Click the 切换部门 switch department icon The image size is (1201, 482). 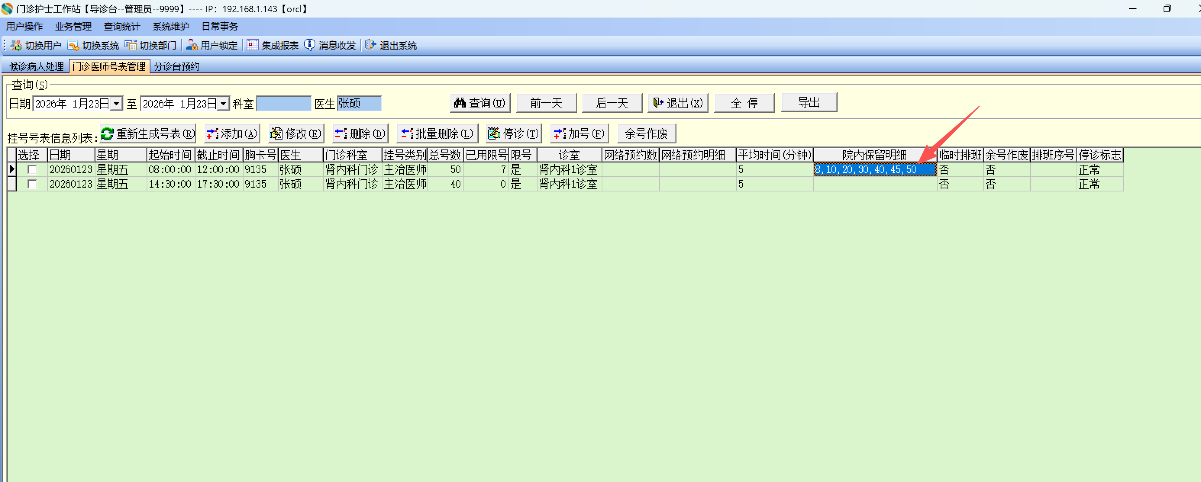click(131, 45)
